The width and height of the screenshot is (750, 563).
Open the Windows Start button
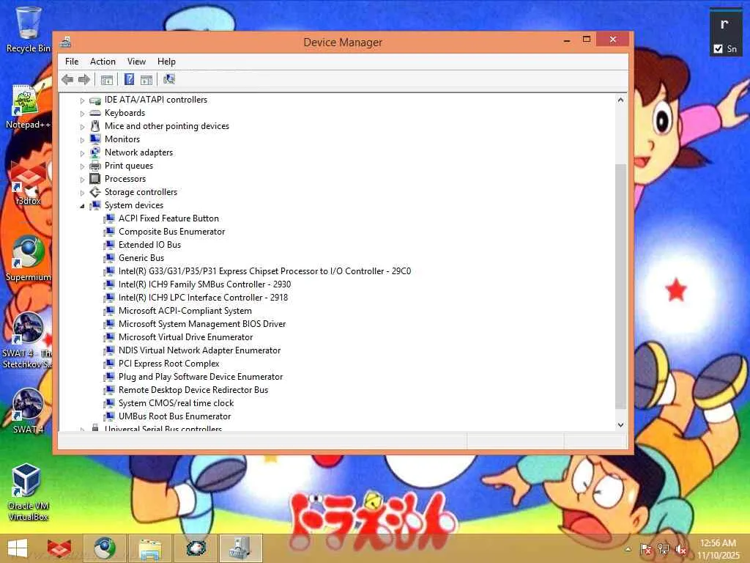click(18, 548)
